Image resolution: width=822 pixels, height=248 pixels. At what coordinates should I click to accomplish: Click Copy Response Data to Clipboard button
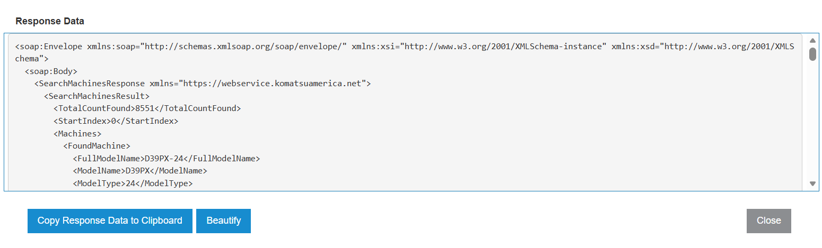coord(110,221)
